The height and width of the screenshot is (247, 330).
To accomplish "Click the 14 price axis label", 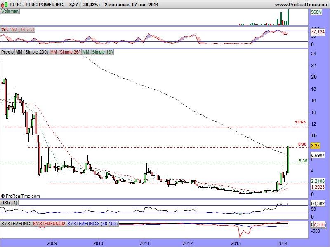I will 313,112.
